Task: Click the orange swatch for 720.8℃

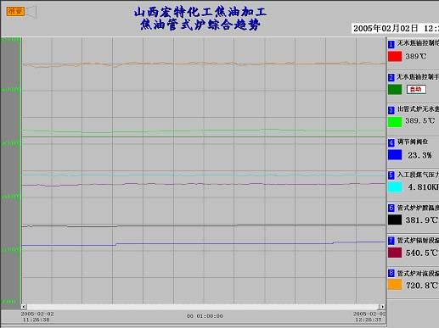Action: pyautogui.click(x=395, y=285)
